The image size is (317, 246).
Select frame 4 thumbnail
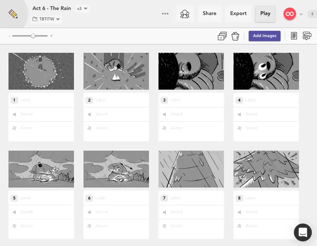pos(266,71)
